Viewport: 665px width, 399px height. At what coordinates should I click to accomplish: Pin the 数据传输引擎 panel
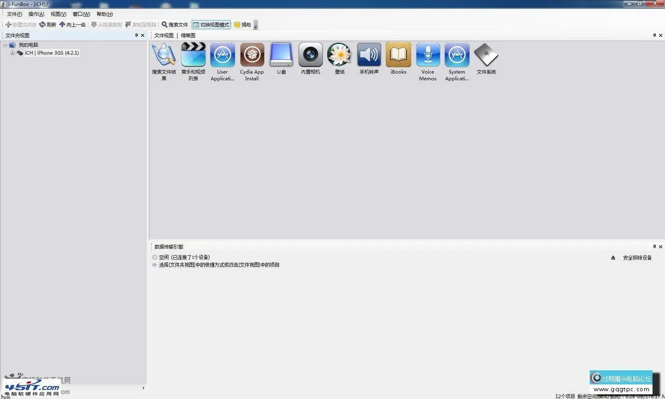[654, 246]
